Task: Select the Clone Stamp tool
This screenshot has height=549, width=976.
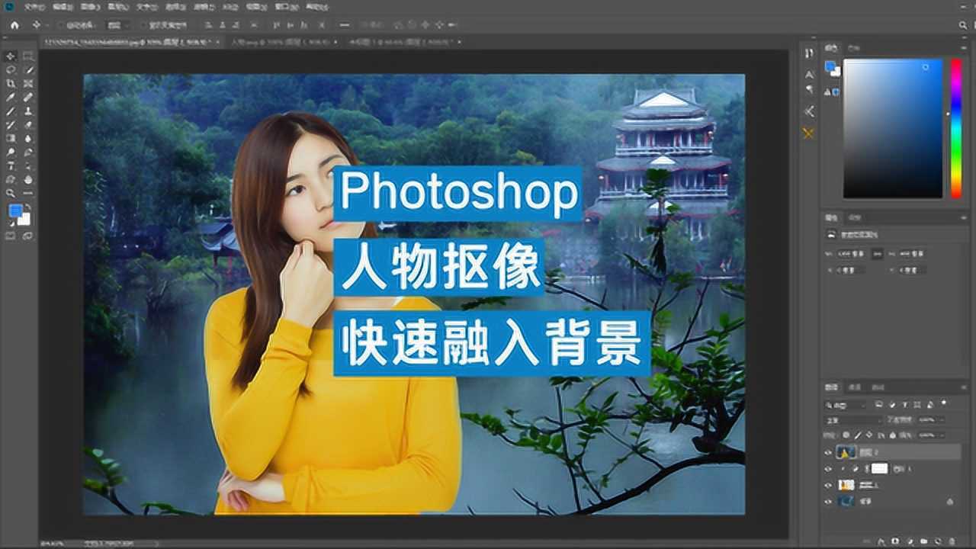Action: (x=28, y=111)
